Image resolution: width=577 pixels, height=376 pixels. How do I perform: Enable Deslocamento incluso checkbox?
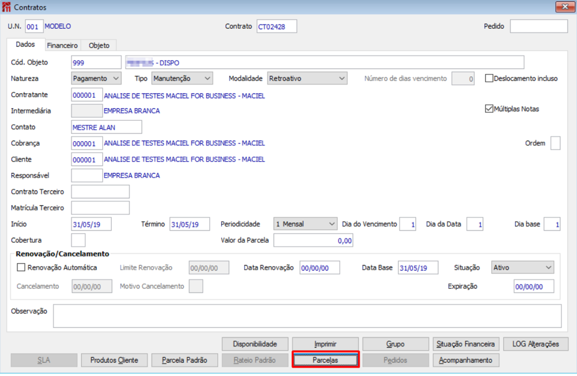489,78
